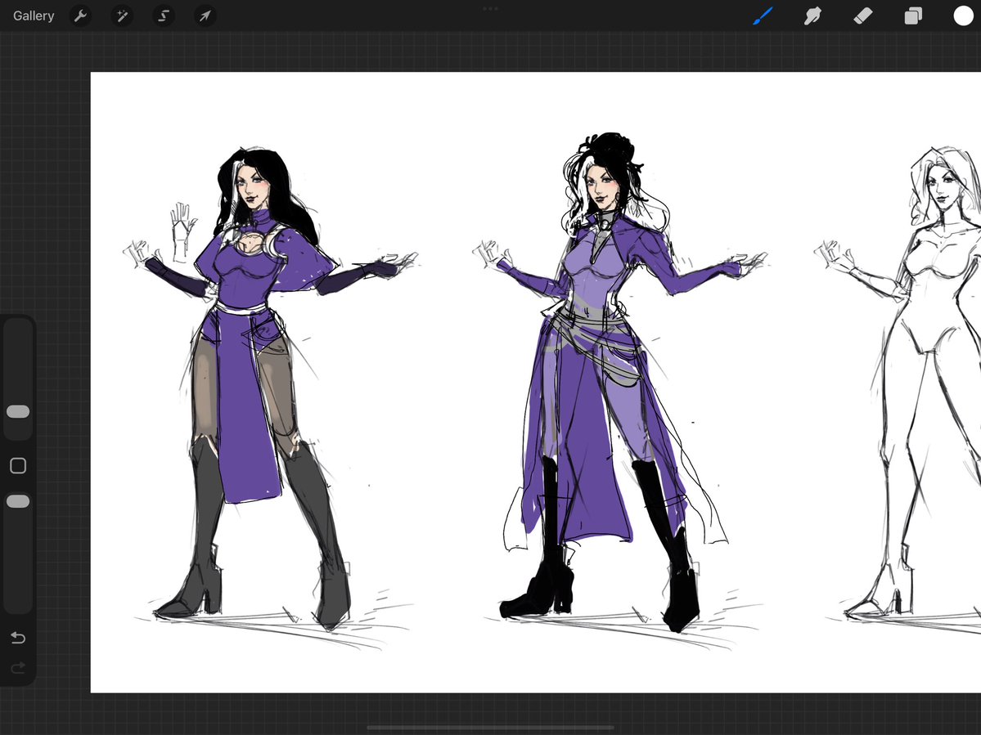
Task: Return to the Gallery
Action: [33, 16]
